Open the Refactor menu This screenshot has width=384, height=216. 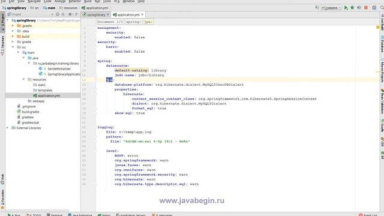(x=74, y=1)
